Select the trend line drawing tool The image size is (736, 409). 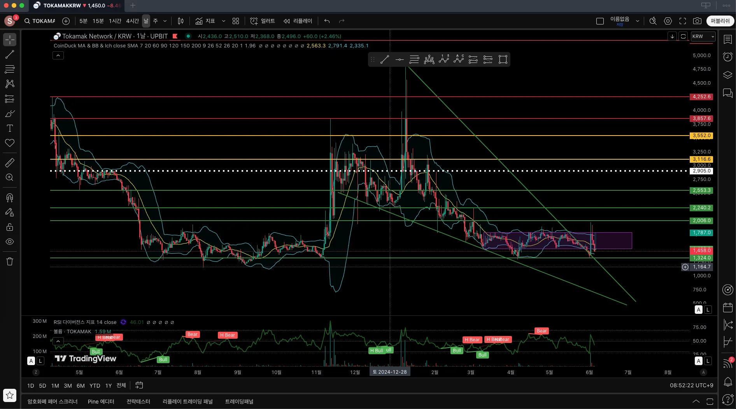point(10,54)
